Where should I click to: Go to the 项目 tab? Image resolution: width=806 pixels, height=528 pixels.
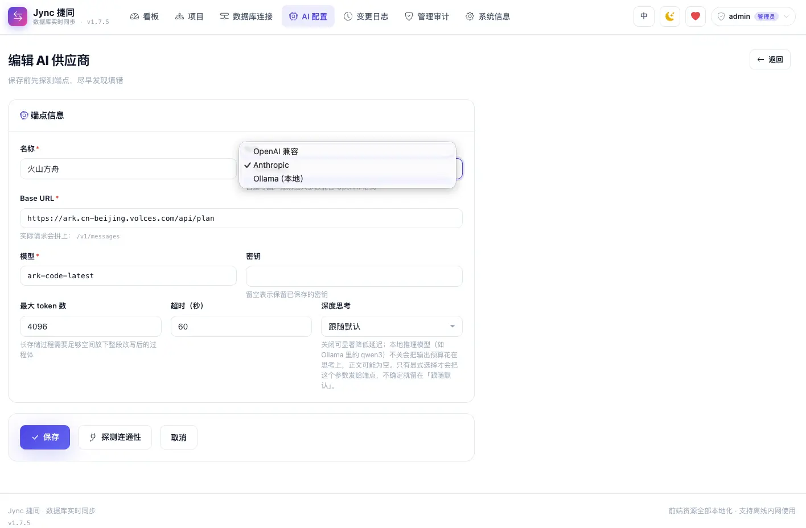pos(190,16)
